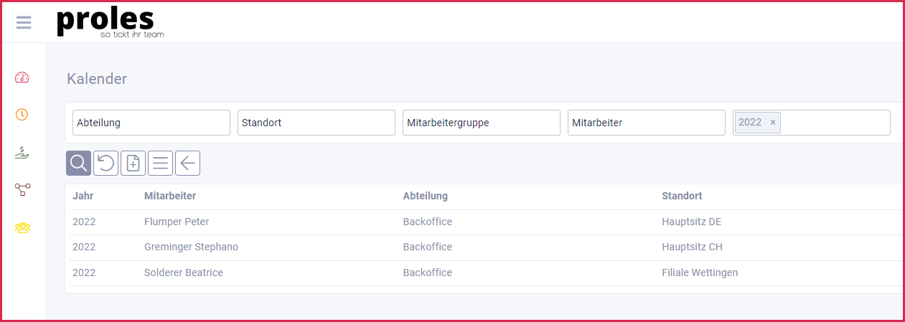Open the hamburger navigation menu
The width and height of the screenshot is (905, 322).
click(x=24, y=23)
